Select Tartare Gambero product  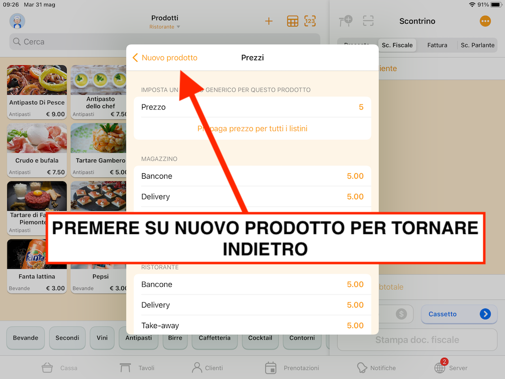point(98,150)
